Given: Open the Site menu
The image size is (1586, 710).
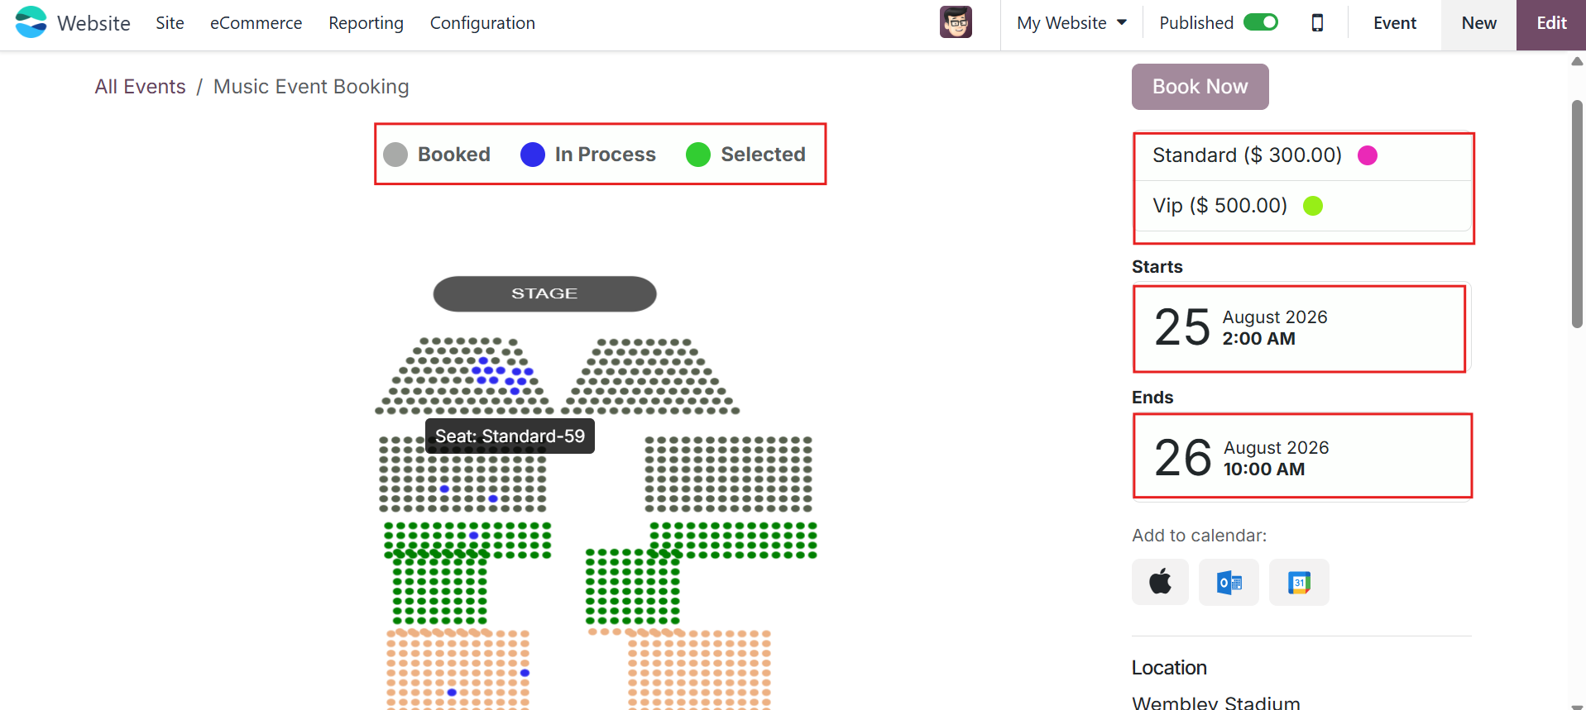Looking at the screenshot, I should [170, 23].
